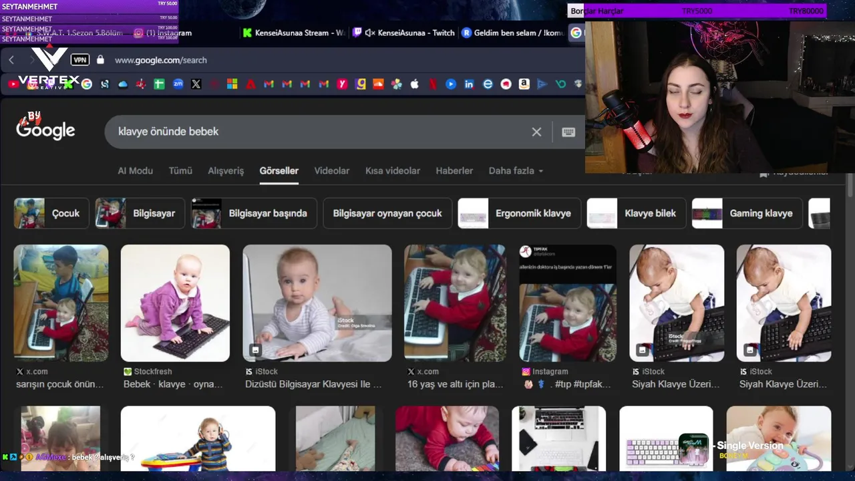
Task: Select the Ergonomik klavye filter chip
Action: (519, 214)
